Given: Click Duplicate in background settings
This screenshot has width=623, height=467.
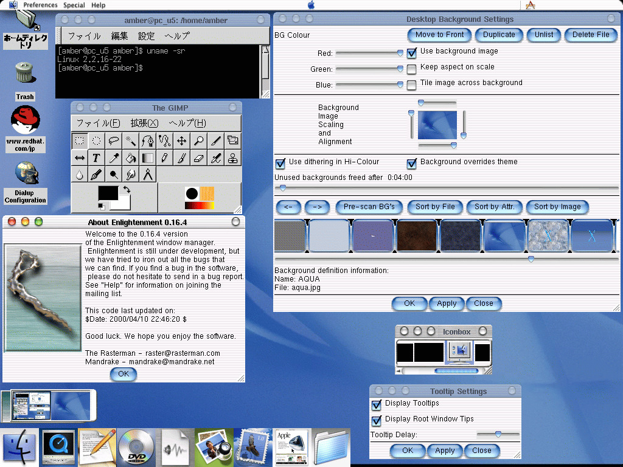Looking at the screenshot, I should coord(499,35).
